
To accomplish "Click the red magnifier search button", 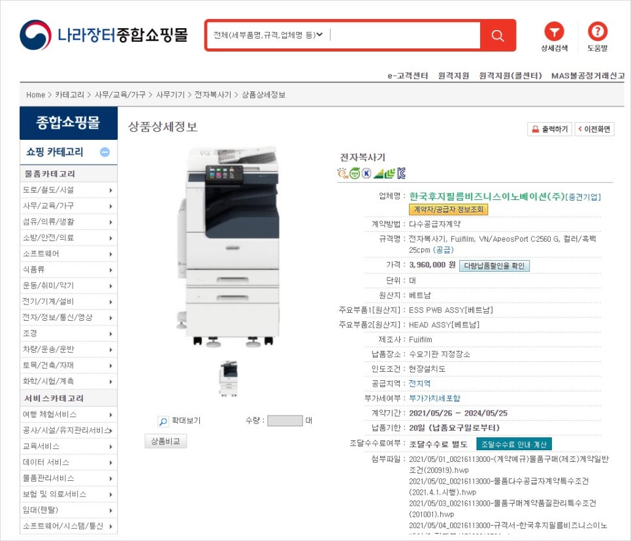I will 497,35.
